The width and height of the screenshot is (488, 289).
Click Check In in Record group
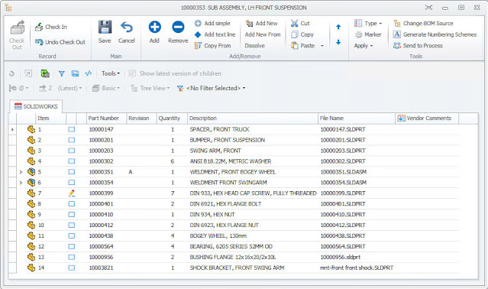pos(50,27)
